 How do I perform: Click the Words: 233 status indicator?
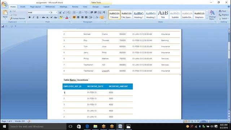coord(20,121)
